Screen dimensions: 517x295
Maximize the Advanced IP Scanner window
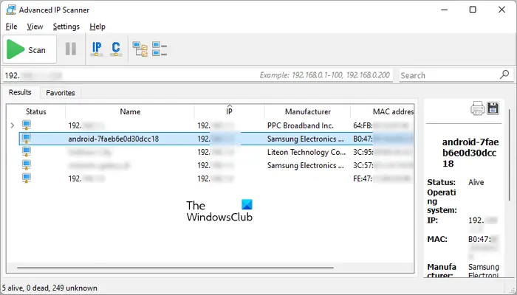pos(473,10)
